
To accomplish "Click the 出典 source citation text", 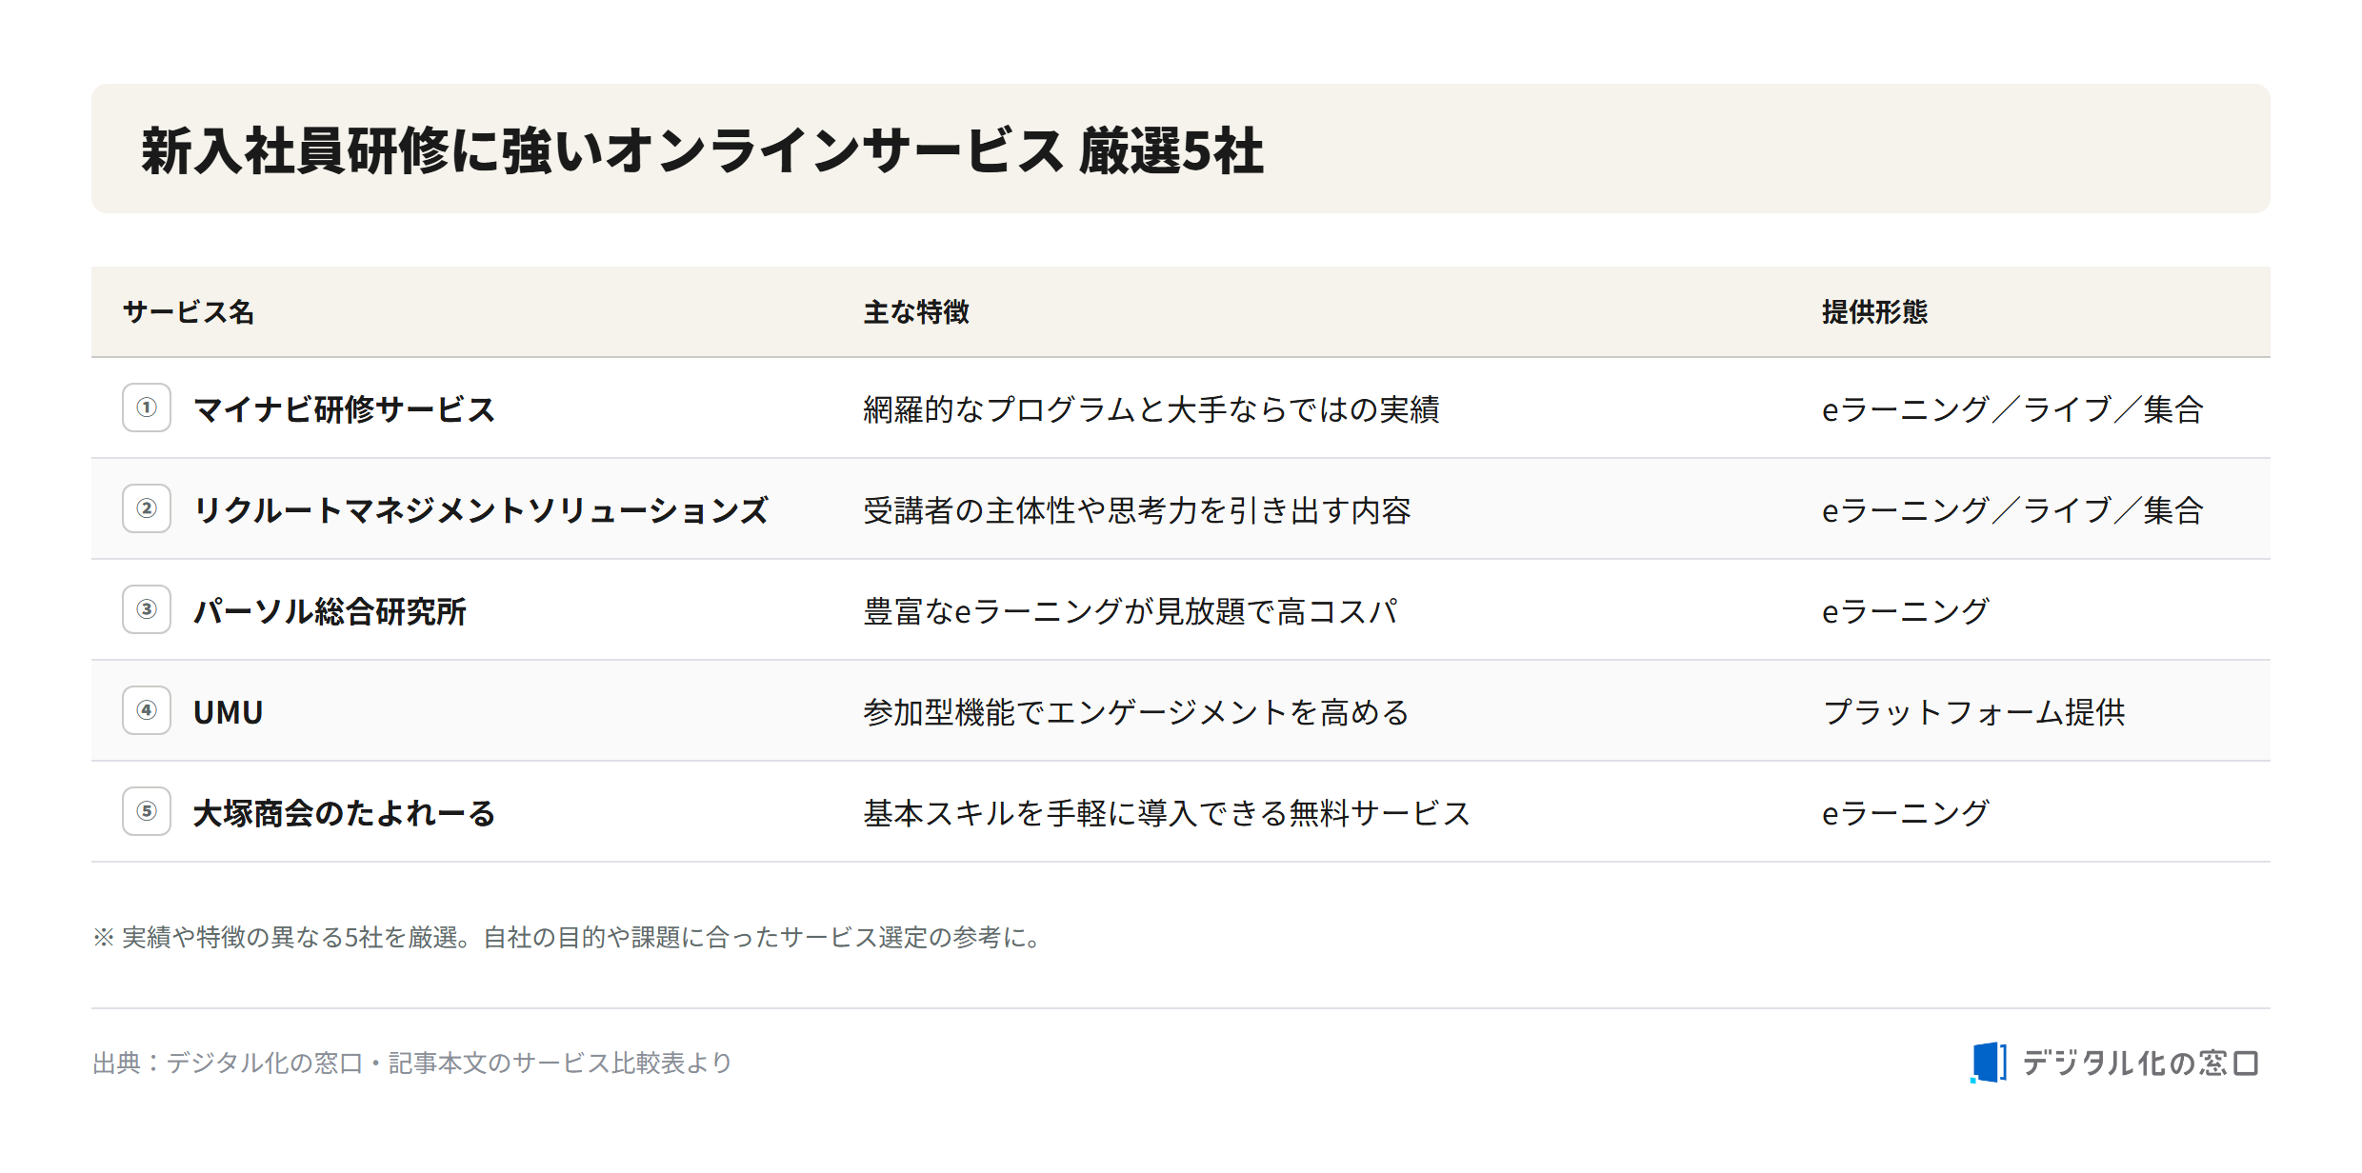I will coord(412,1063).
